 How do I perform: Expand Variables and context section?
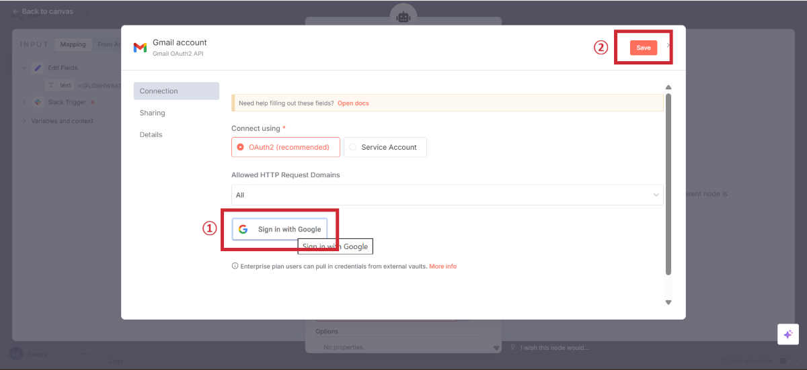click(24, 121)
